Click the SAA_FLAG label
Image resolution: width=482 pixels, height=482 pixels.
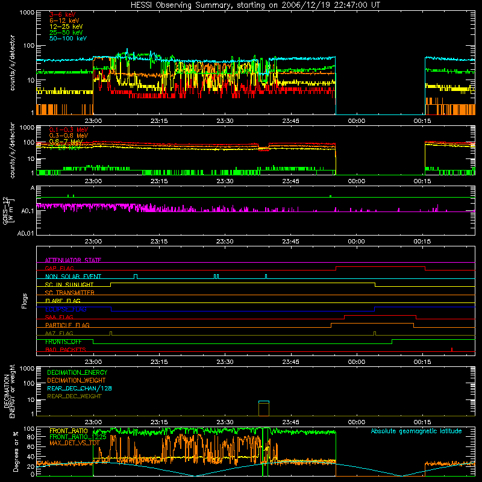(x=59, y=317)
